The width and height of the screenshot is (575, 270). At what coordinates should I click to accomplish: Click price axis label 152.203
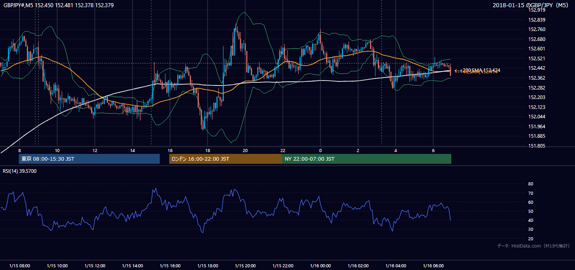coord(536,97)
